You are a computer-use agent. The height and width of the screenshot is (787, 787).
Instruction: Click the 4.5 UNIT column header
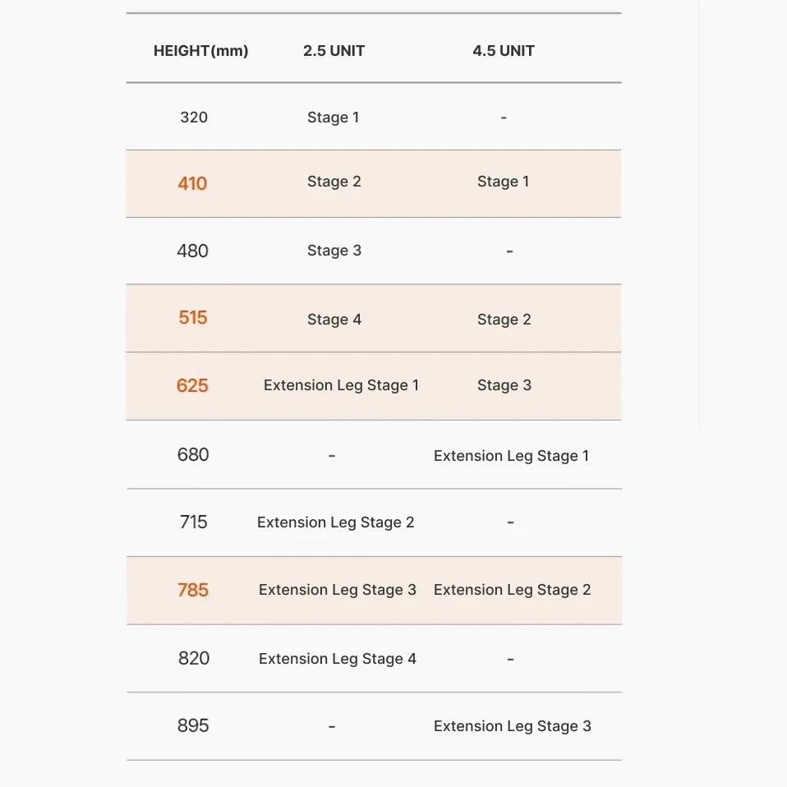[x=503, y=51]
